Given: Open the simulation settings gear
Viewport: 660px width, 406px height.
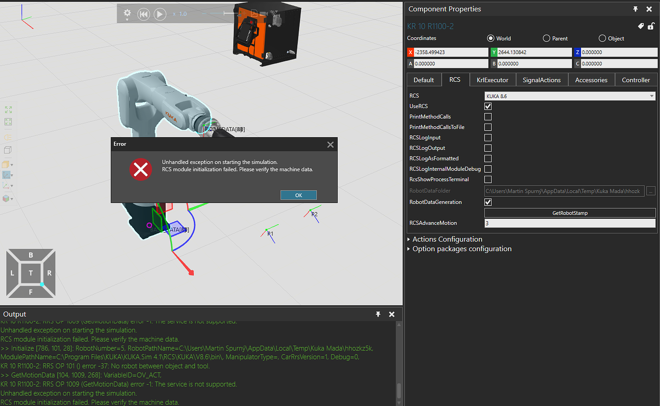Looking at the screenshot, I should coord(127,13).
